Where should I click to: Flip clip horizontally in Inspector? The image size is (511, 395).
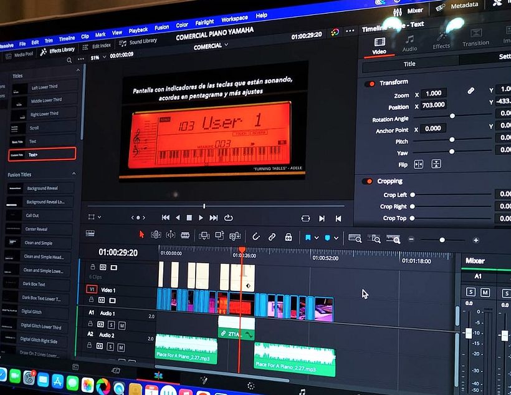tap(418, 164)
